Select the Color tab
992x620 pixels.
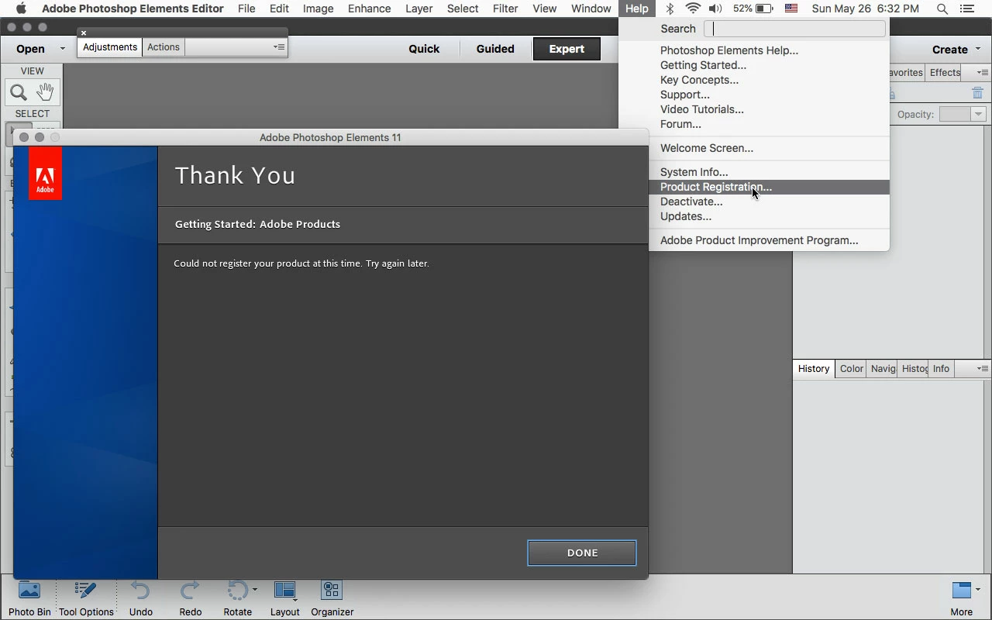(x=852, y=369)
